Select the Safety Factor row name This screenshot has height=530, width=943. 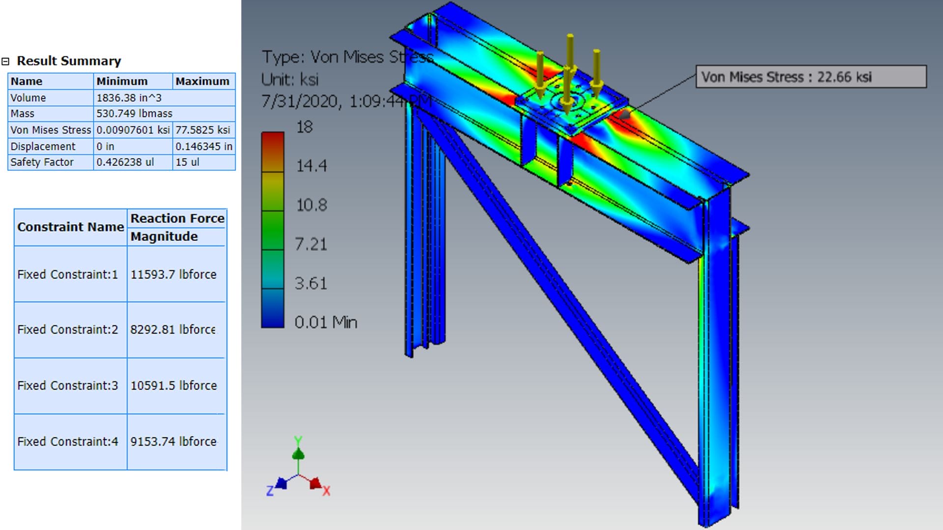42,162
